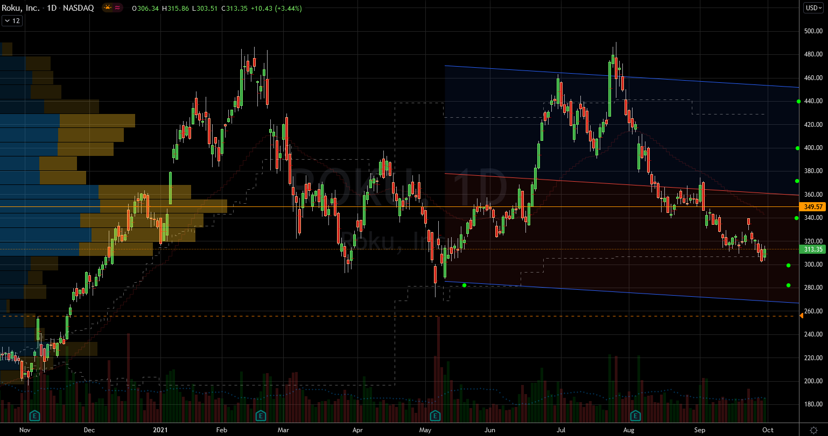This screenshot has height=436, width=828.
Task: Click the 180.00 price axis label
Action: pyautogui.click(x=813, y=404)
